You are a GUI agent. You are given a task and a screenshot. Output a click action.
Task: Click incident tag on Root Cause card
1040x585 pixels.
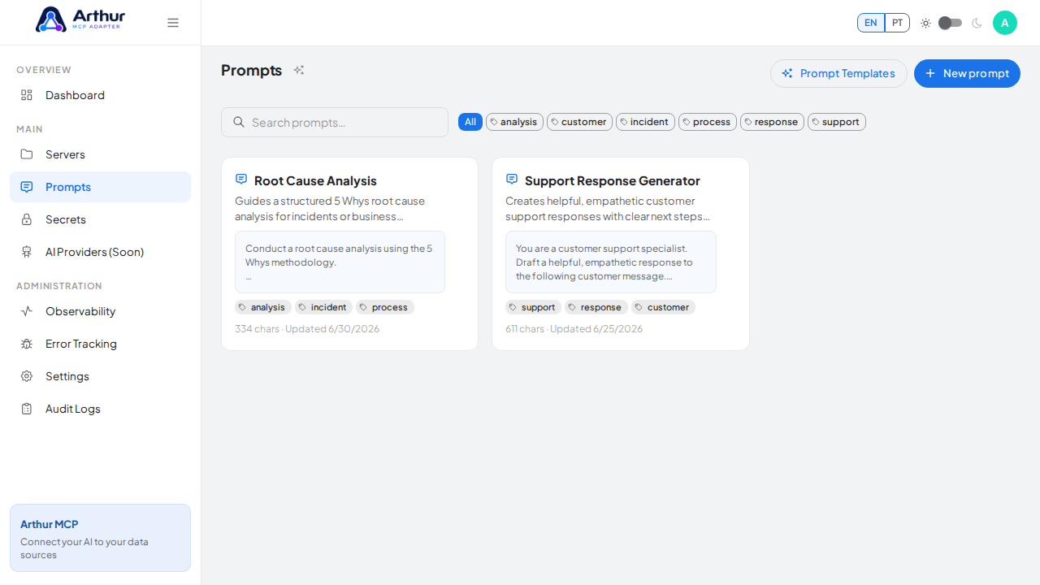coord(323,307)
